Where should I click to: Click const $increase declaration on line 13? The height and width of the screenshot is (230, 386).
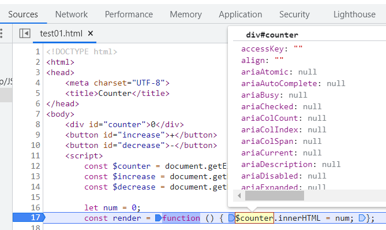[x=156, y=176]
